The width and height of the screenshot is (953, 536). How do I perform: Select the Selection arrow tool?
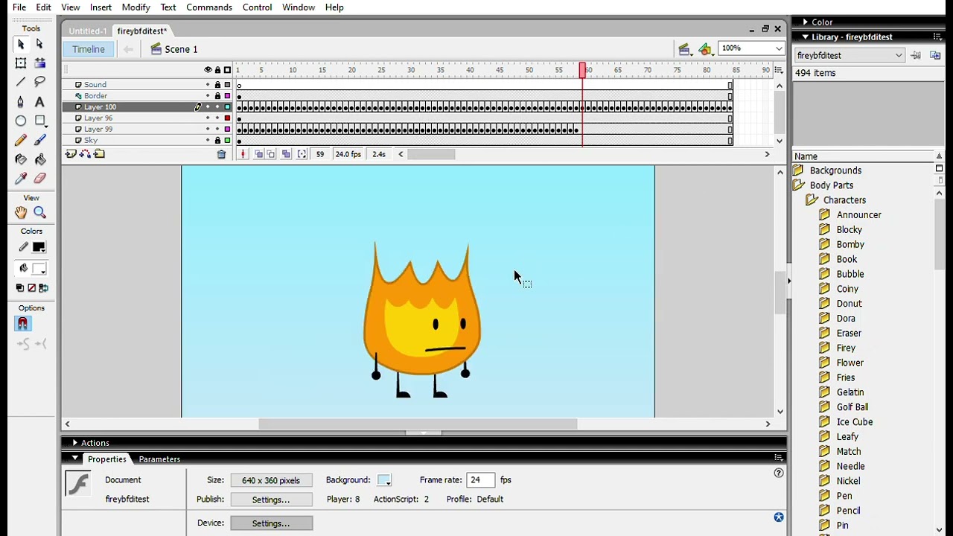pos(21,45)
